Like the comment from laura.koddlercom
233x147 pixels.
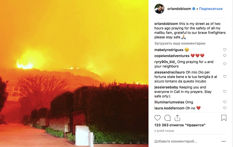click(x=225, y=108)
